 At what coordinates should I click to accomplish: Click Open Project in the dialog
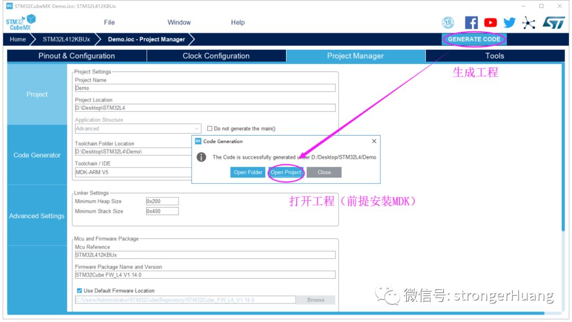pos(285,173)
